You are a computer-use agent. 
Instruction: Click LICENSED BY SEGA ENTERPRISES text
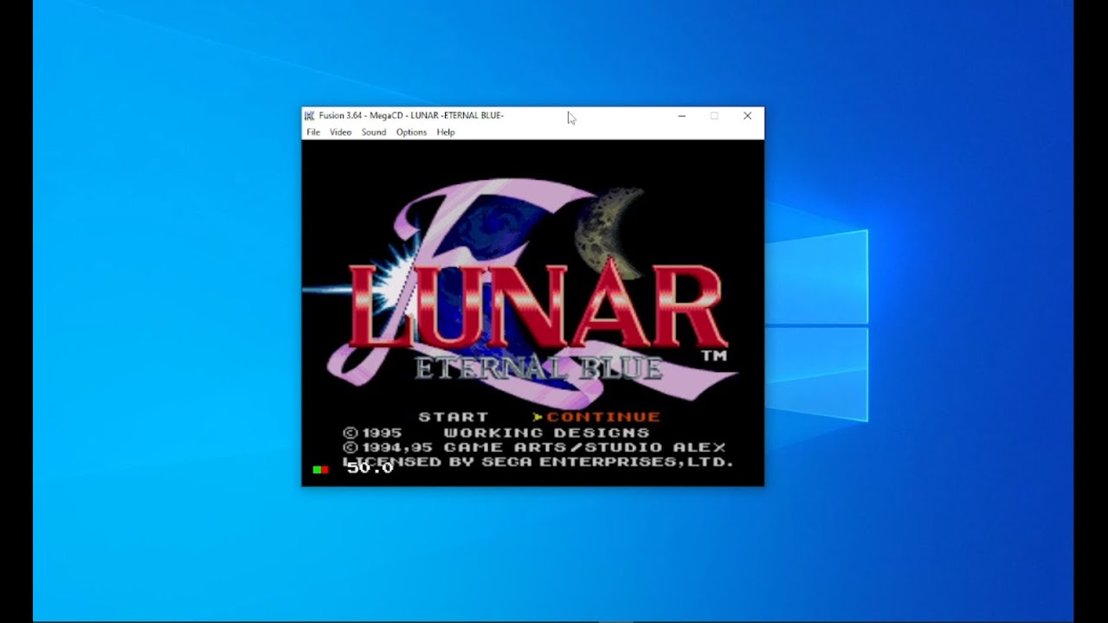click(538, 462)
